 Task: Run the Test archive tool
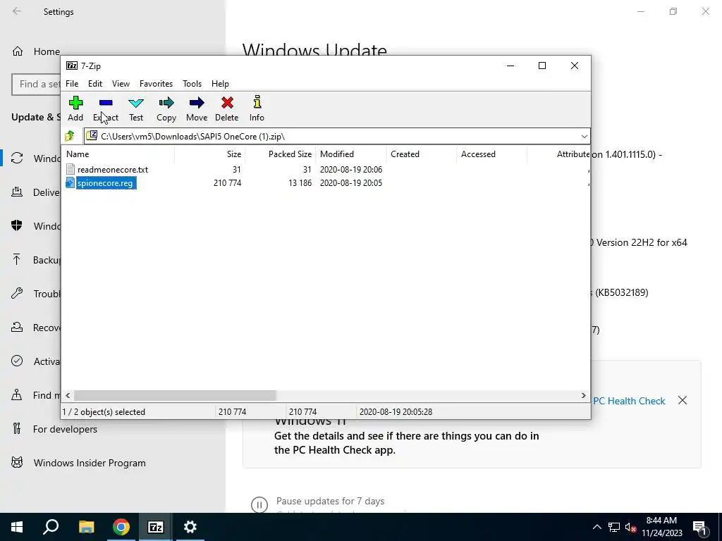136,103
